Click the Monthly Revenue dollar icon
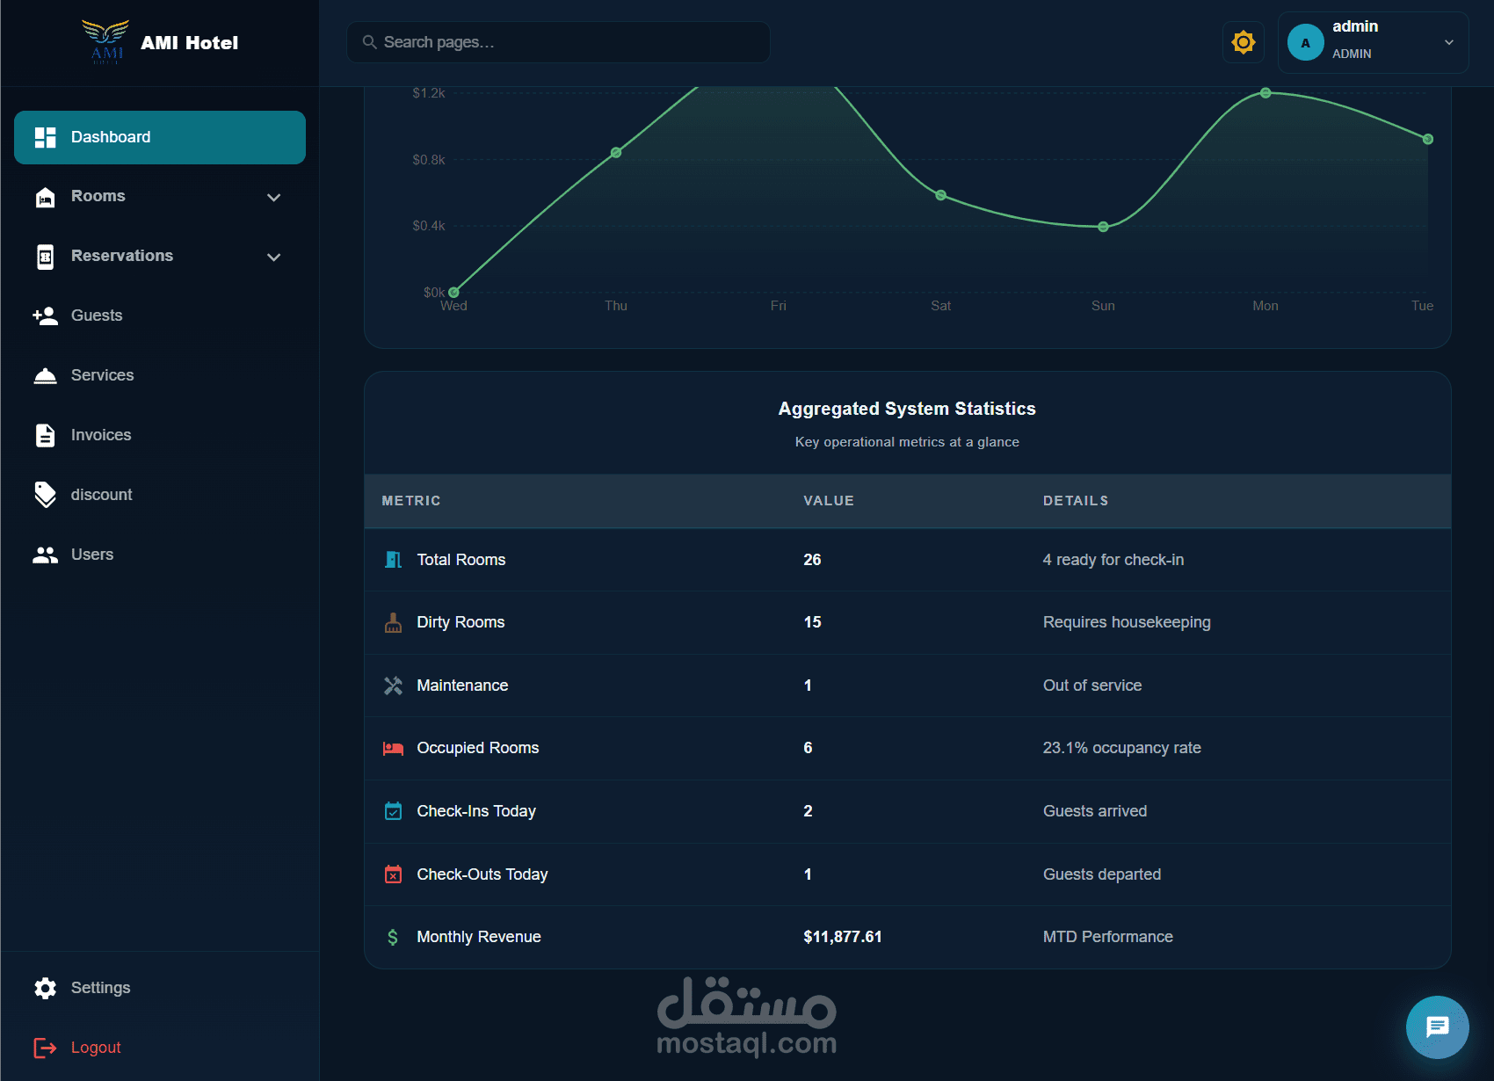This screenshot has height=1081, width=1494. coord(393,937)
